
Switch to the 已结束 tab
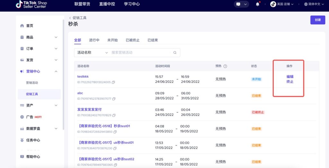point(153,40)
